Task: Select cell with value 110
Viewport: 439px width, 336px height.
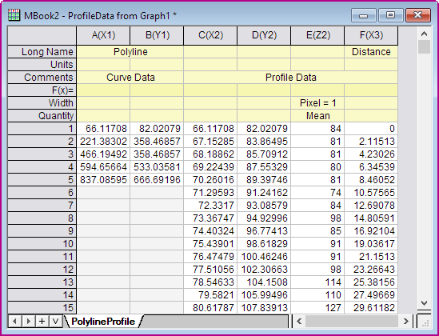Action: pyautogui.click(x=317, y=295)
